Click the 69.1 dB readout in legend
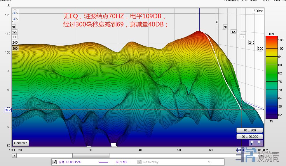The image size is (286, 166). tap(121, 162)
